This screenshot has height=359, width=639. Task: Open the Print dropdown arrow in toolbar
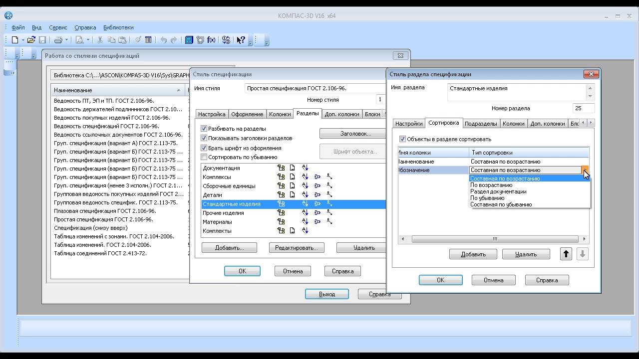(x=66, y=40)
